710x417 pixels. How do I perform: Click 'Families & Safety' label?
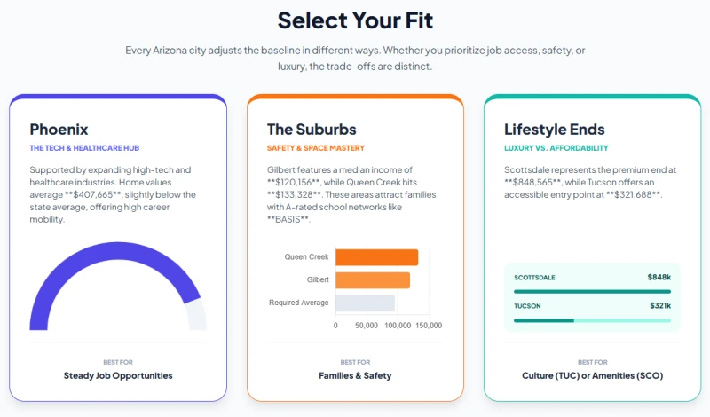click(x=355, y=375)
